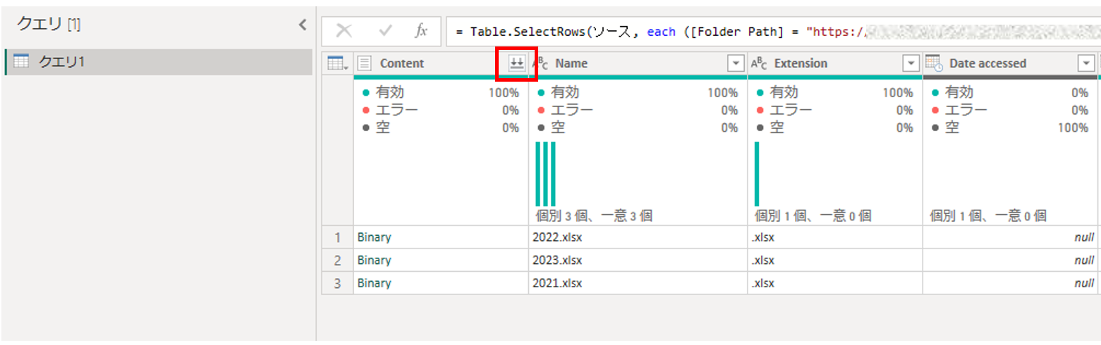Viewport: 1101px width, 345px height.
Task: Select null Date accessed cell in row 2
Action: [x=1010, y=260]
